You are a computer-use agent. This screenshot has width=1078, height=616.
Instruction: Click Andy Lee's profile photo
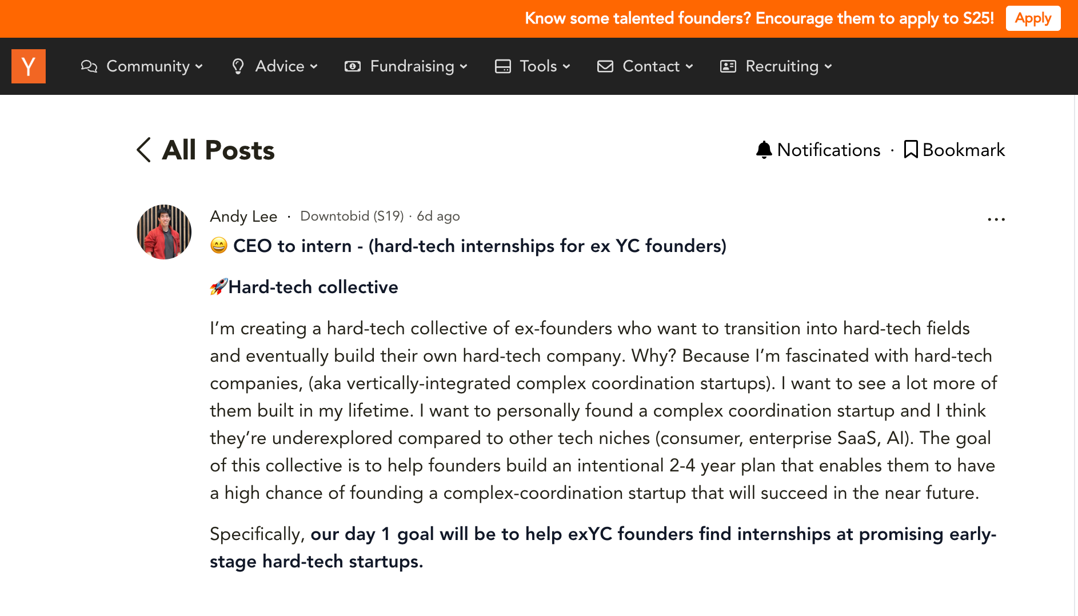164,232
